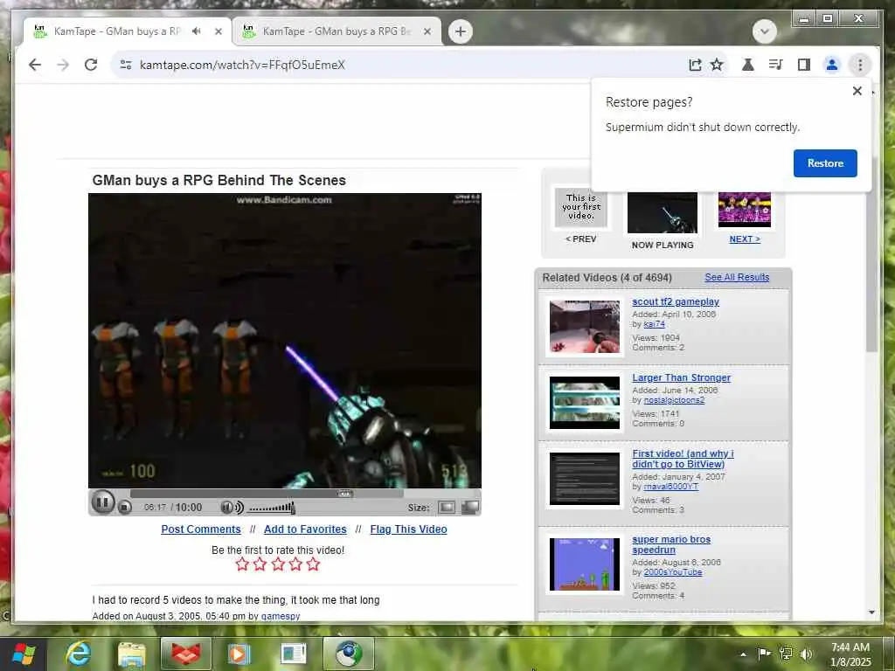Open See All Results link
895x671 pixels.
coord(736,277)
